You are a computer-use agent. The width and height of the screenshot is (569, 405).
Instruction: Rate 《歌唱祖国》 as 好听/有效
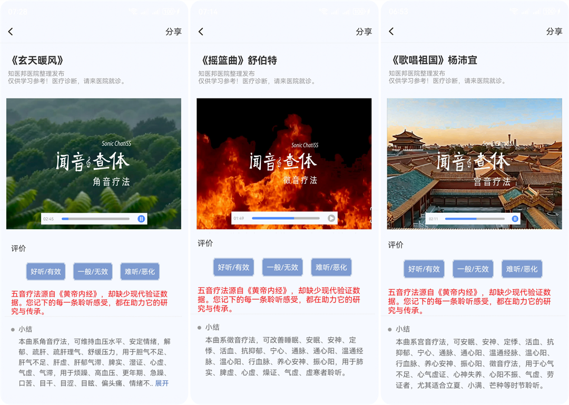click(x=424, y=269)
